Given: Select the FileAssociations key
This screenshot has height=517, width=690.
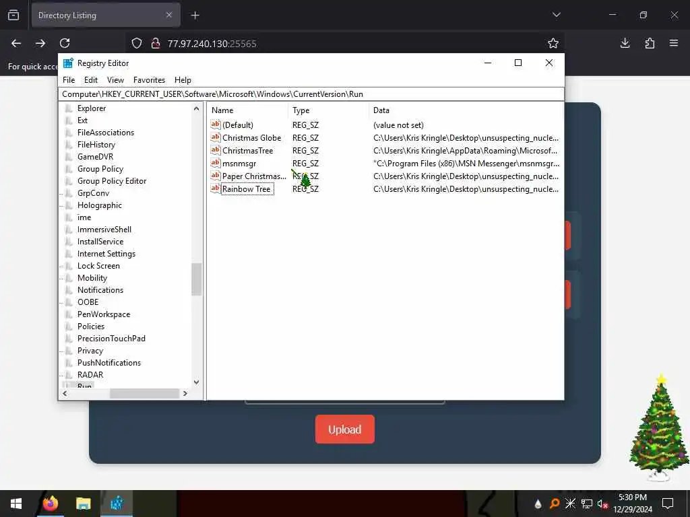Looking at the screenshot, I should coord(106,133).
